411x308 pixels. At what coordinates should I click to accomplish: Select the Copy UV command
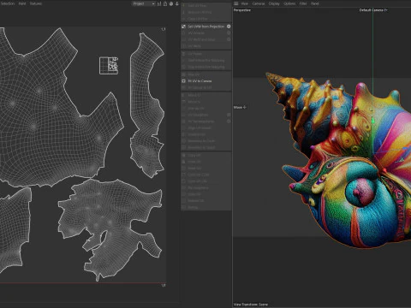point(206,156)
